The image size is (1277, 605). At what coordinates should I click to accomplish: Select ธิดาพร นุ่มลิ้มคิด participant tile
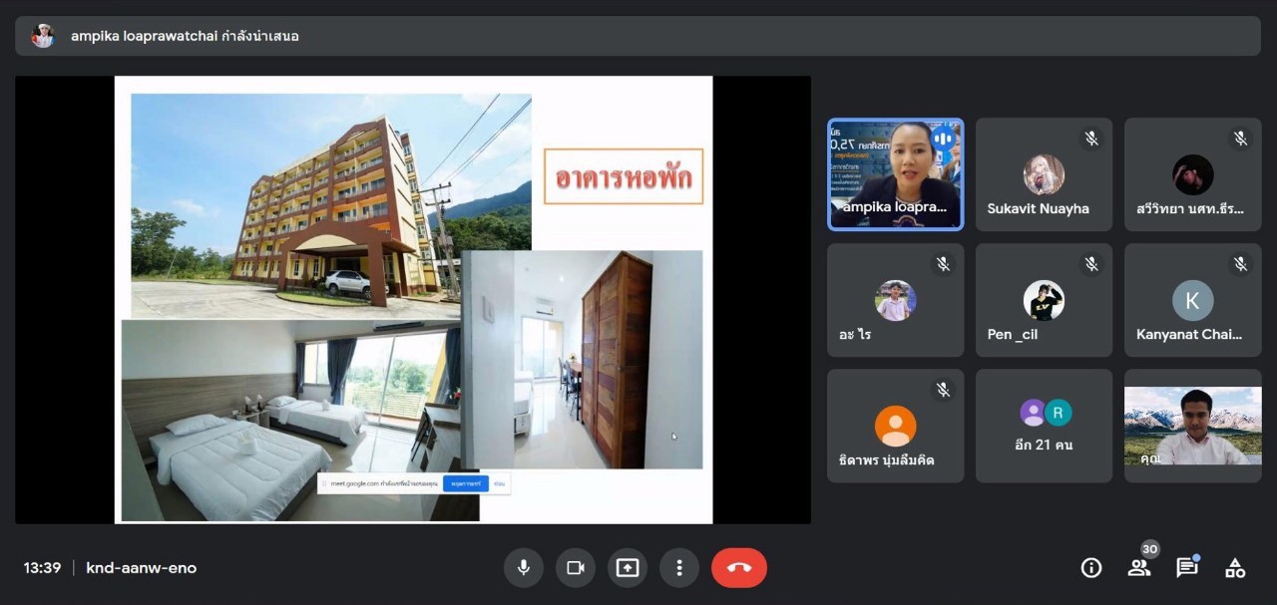click(895, 426)
